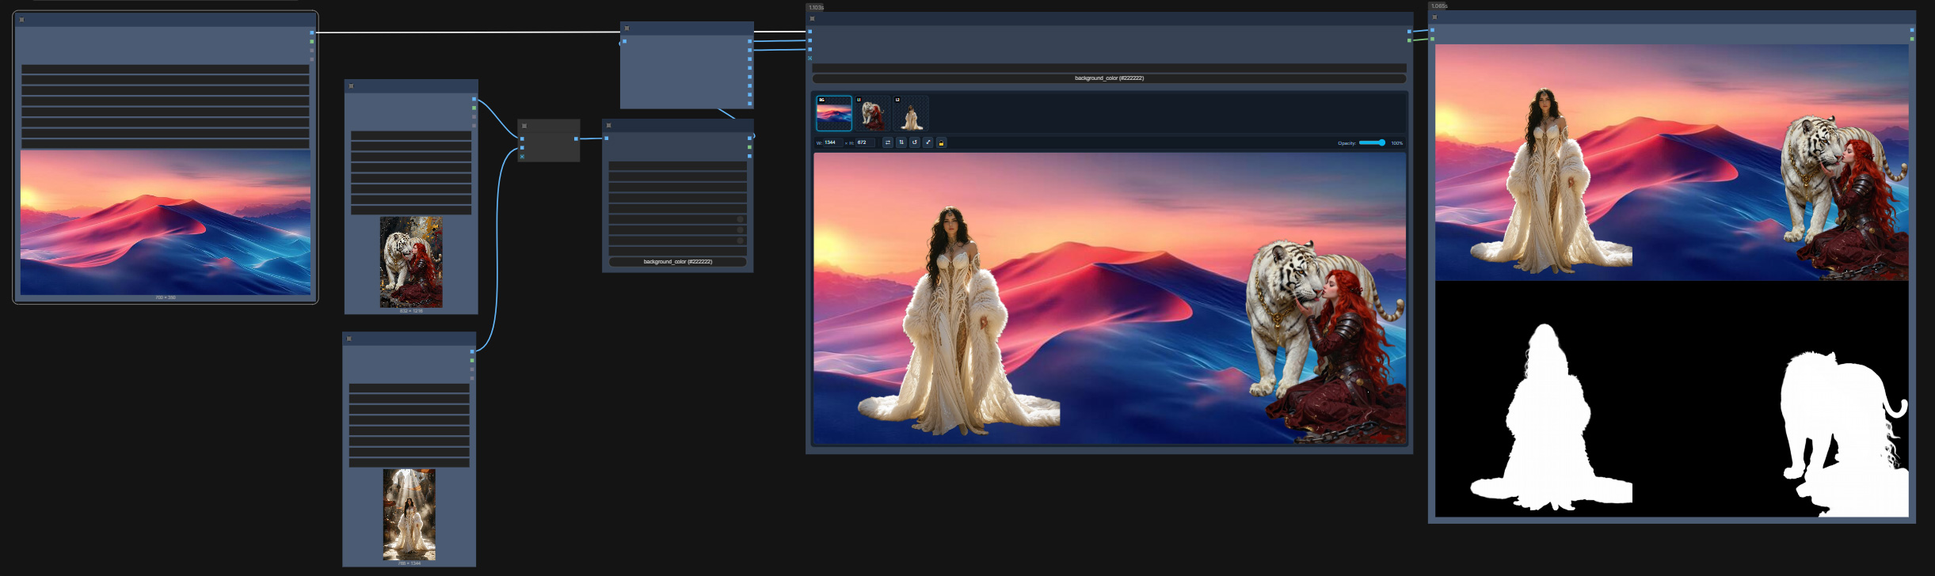Flip the layer horizontally with the swap-arrows icon
Image resolution: width=1935 pixels, height=576 pixels.
tap(888, 142)
